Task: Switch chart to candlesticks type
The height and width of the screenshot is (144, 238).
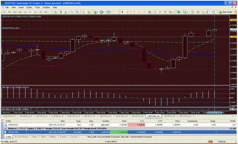Action: [61, 12]
